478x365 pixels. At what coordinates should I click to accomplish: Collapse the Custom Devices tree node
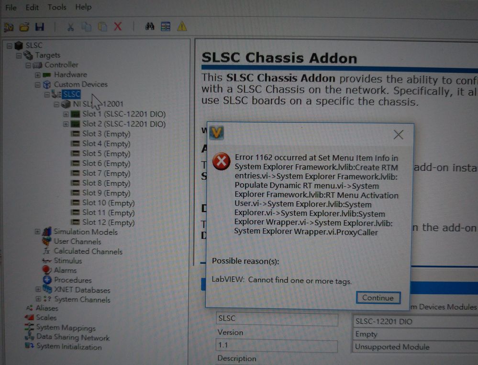pos(37,84)
